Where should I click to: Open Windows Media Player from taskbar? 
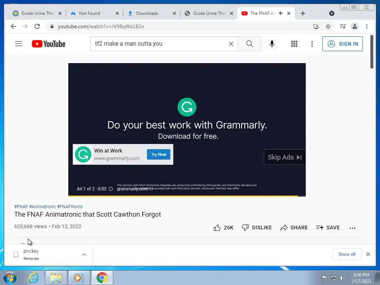tap(79, 278)
